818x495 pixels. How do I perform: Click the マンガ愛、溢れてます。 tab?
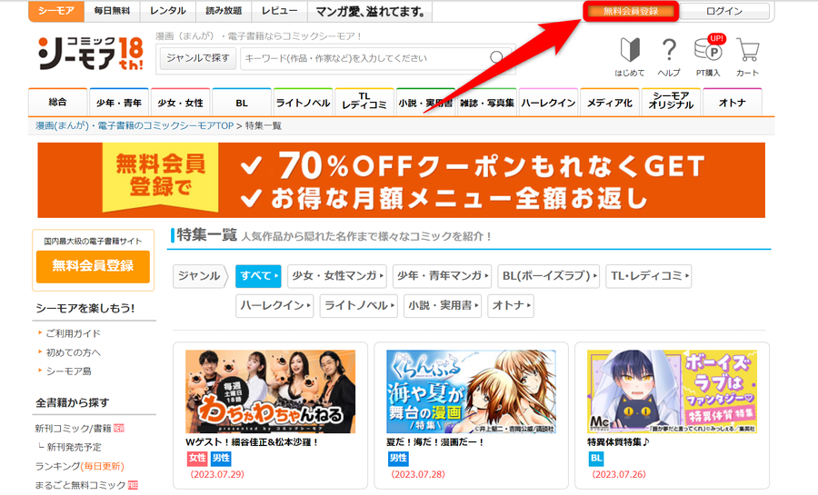[370, 11]
